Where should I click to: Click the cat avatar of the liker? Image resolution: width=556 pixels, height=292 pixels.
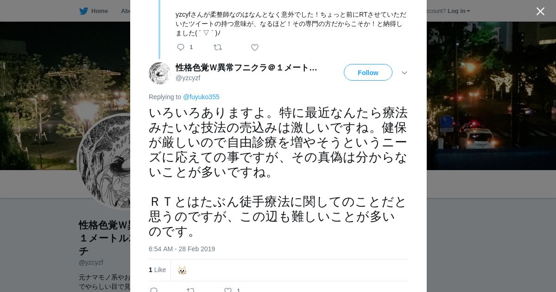(182, 270)
